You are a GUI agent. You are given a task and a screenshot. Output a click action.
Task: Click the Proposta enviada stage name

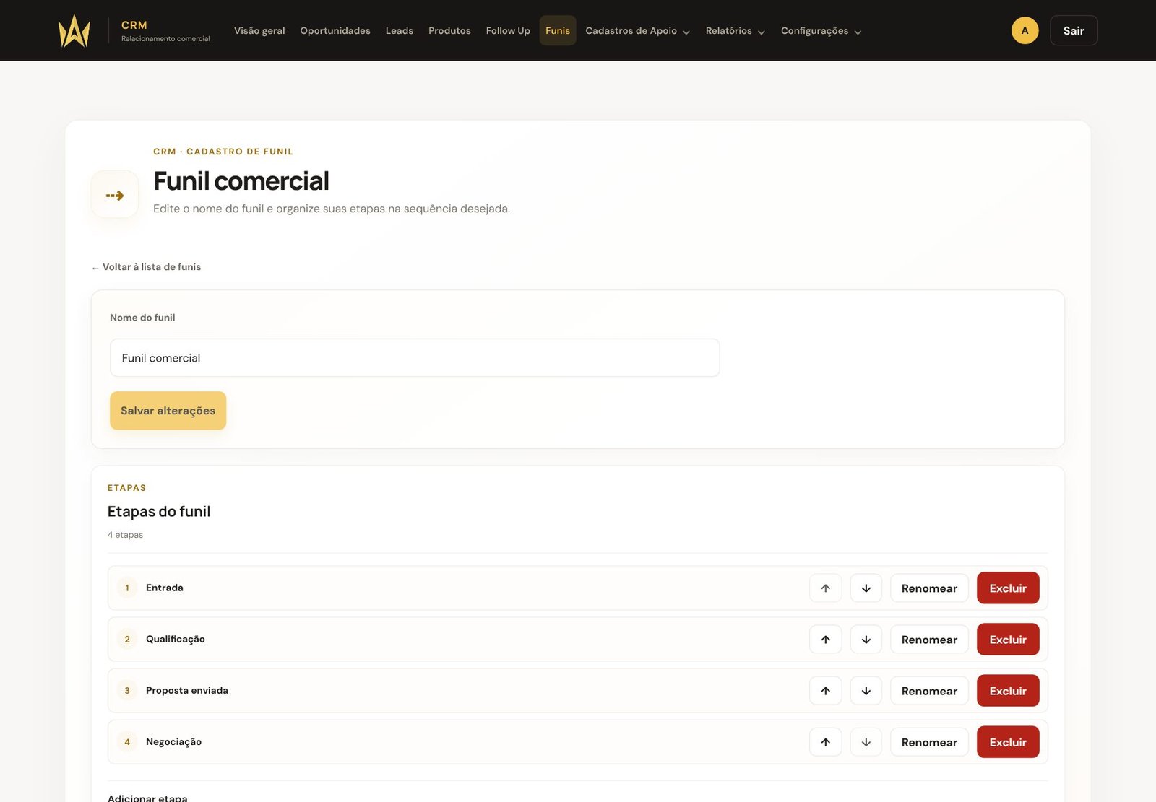point(187,690)
